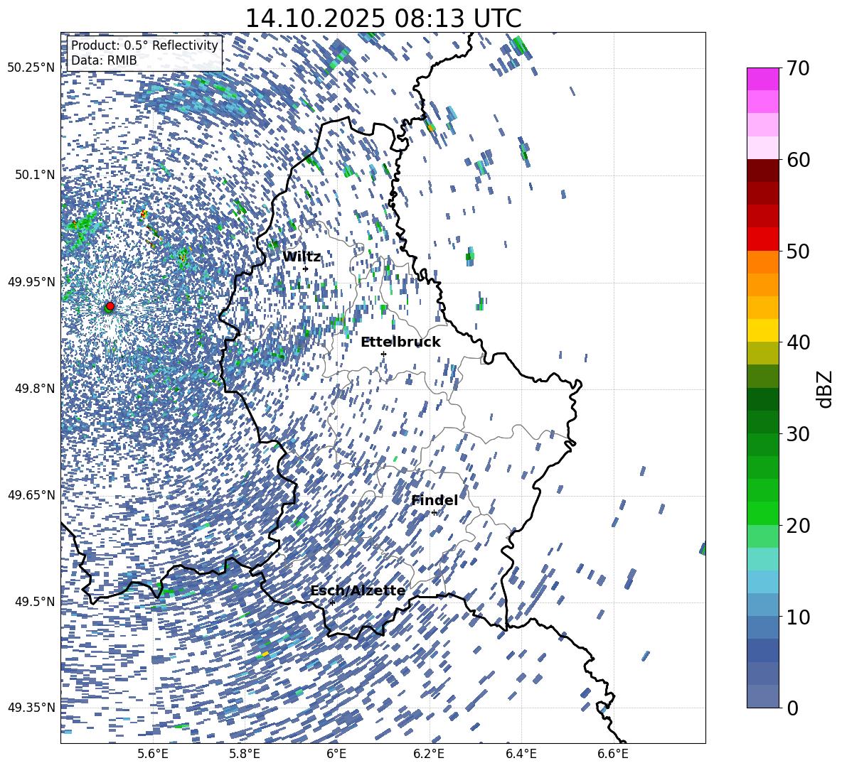Pick the orange swatch just below 50 dBZ
The height and width of the screenshot is (768, 842).
coord(763,262)
